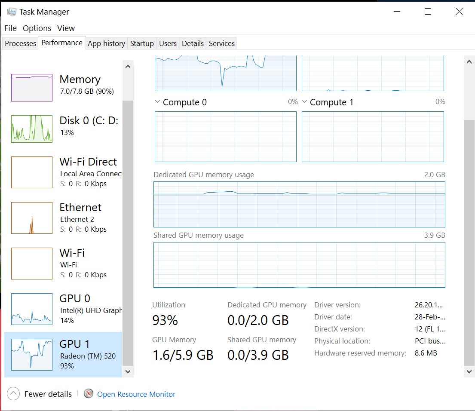The height and width of the screenshot is (411, 475).
Task: Open the Options menu
Action: click(37, 28)
